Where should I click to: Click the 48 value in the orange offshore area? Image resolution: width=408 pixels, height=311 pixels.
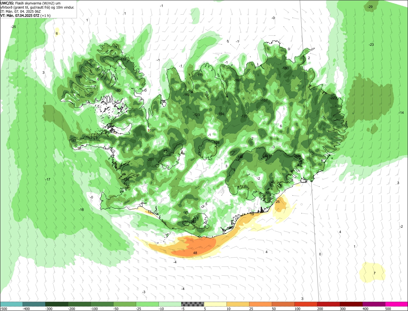(x=195, y=253)
